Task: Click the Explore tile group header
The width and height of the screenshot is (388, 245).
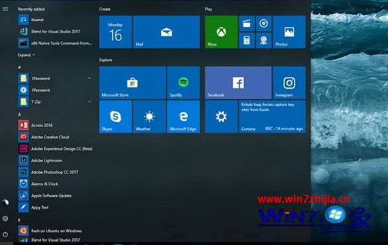Action: (105, 60)
